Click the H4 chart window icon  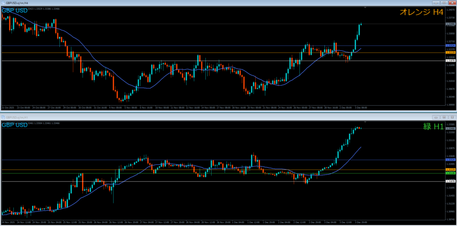[3, 3]
